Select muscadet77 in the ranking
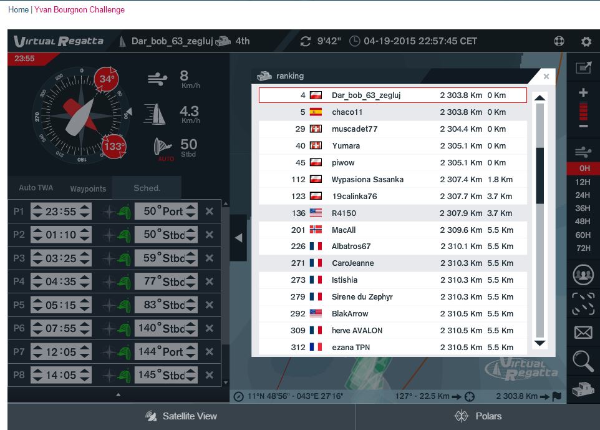 pyautogui.click(x=393, y=129)
